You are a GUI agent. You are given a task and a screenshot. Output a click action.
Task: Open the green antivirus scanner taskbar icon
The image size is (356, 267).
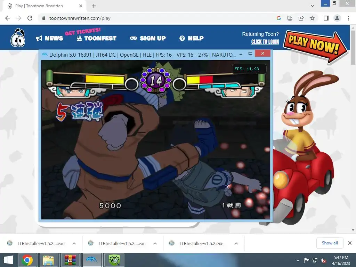pos(114,260)
